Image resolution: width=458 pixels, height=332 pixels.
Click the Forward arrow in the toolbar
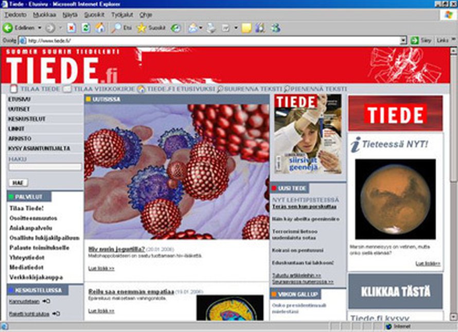point(50,28)
